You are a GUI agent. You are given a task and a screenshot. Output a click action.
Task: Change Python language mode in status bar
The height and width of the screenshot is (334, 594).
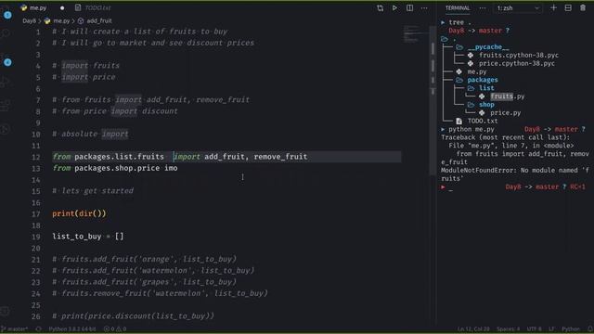pyautogui.click(x=571, y=329)
